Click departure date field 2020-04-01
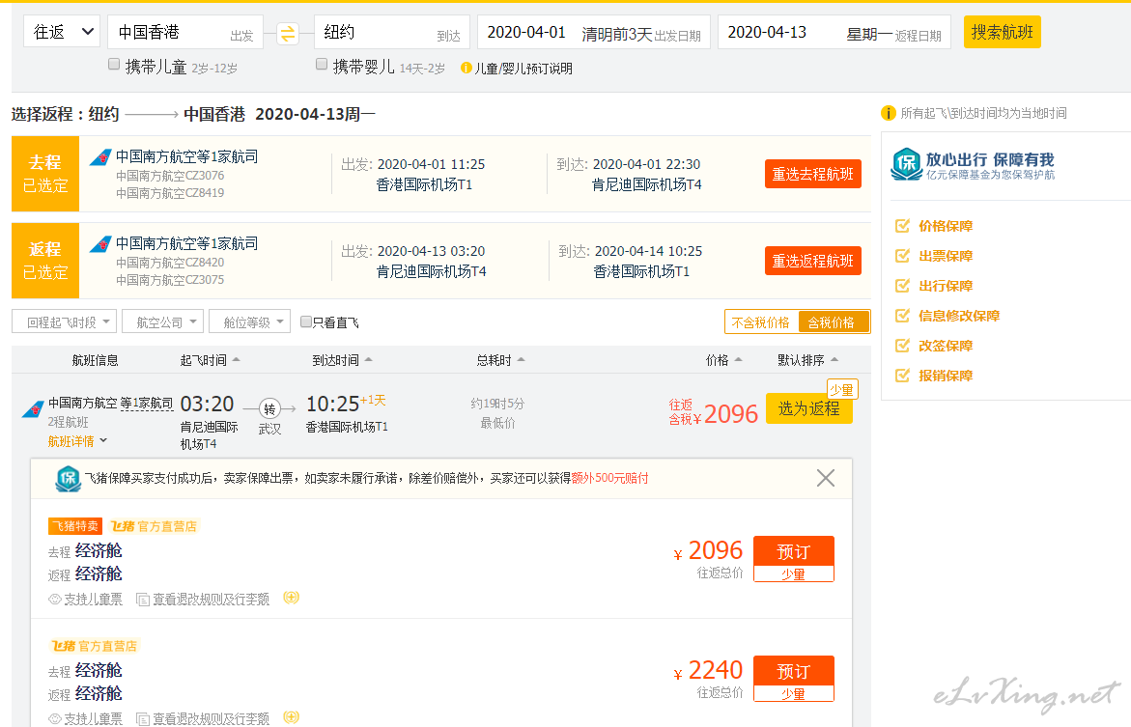The width and height of the screenshot is (1131, 727). point(594,32)
